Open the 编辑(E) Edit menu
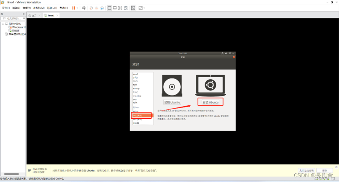This screenshot has width=339, height=182. (x=16, y=8)
